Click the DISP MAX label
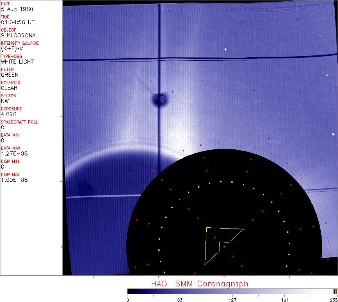The image size is (338, 302). [x=10, y=175]
